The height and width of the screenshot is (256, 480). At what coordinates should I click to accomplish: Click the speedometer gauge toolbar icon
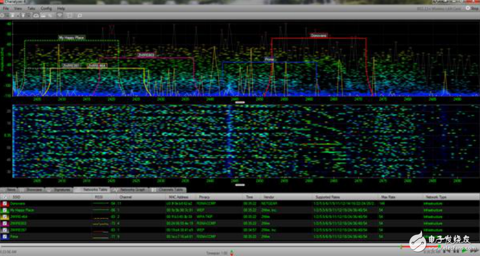[36, 15]
